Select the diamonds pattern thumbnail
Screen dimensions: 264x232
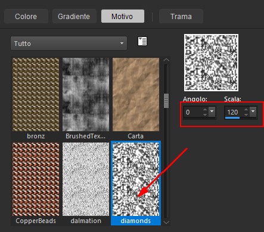click(136, 179)
